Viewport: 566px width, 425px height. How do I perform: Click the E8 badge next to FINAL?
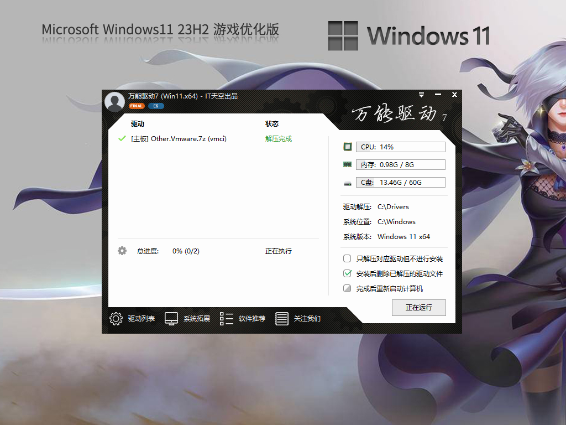point(155,105)
